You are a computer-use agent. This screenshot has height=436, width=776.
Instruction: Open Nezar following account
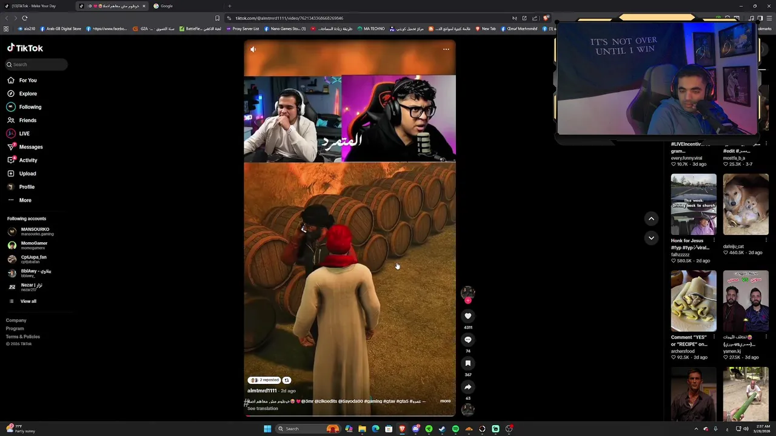(25, 286)
